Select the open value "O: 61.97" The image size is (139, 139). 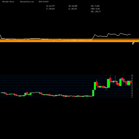point(51,6)
